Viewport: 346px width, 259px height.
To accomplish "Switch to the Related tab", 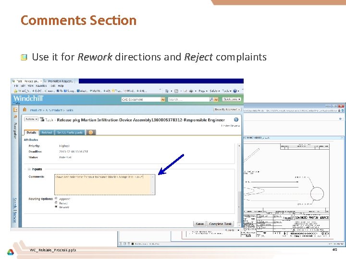I will tap(47, 132).
